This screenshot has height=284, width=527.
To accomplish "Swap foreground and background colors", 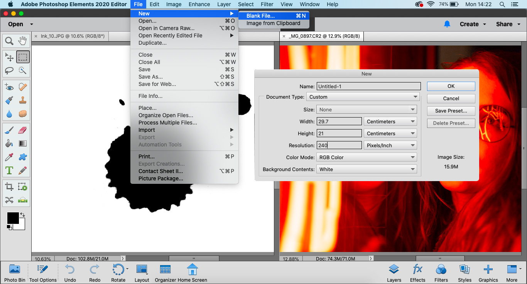I will pyautogui.click(x=22, y=214).
